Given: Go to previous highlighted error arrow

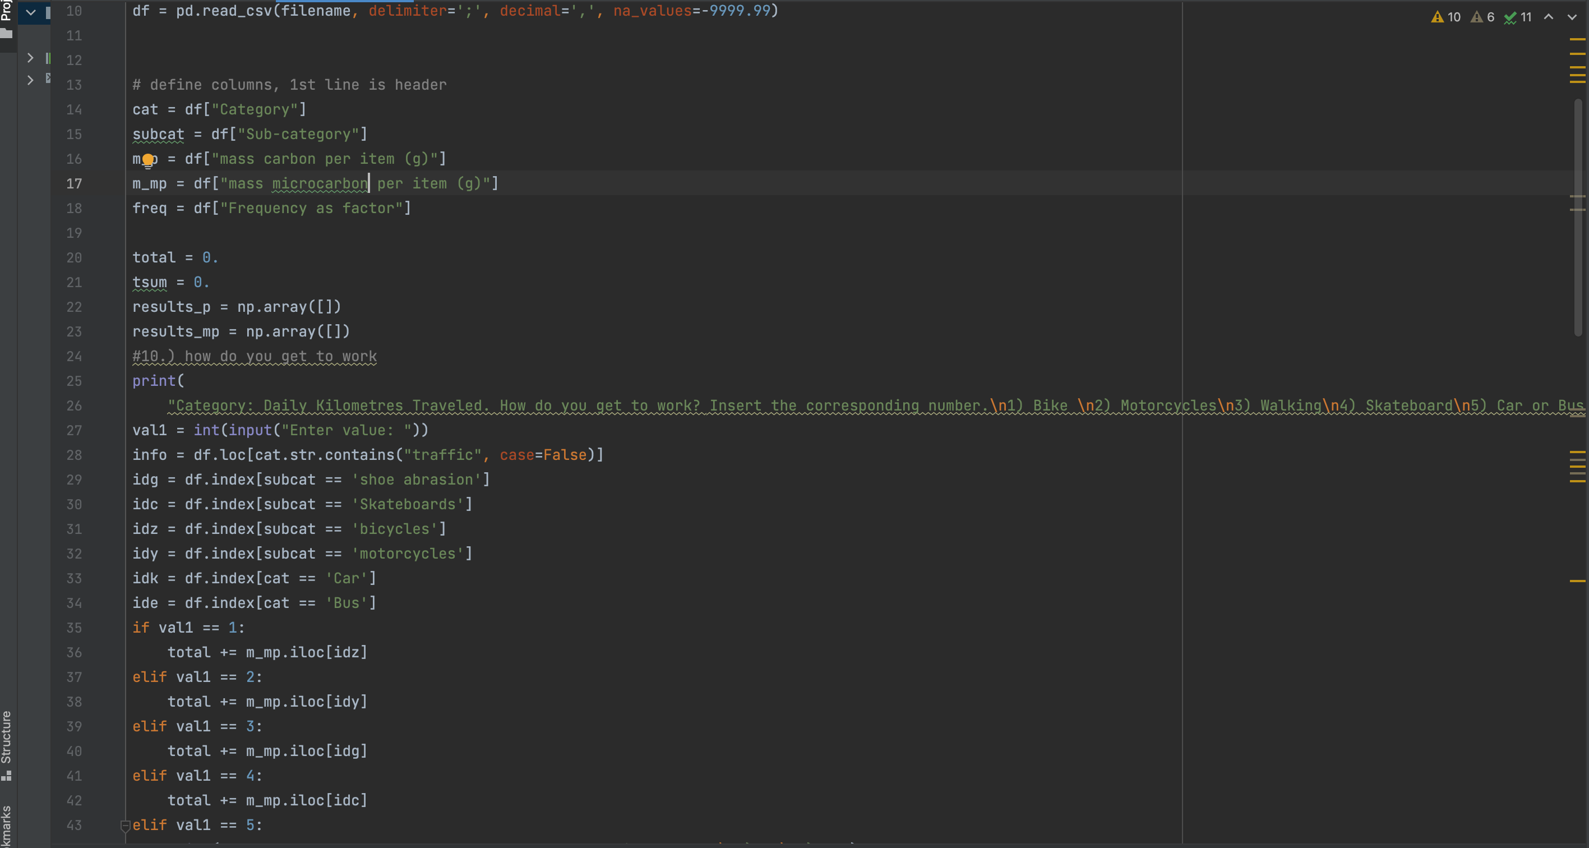Looking at the screenshot, I should pyautogui.click(x=1548, y=17).
